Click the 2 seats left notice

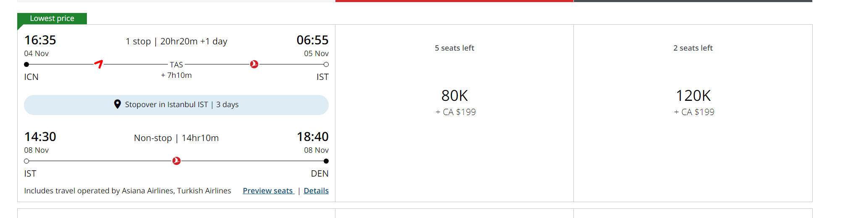click(x=693, y=48)
